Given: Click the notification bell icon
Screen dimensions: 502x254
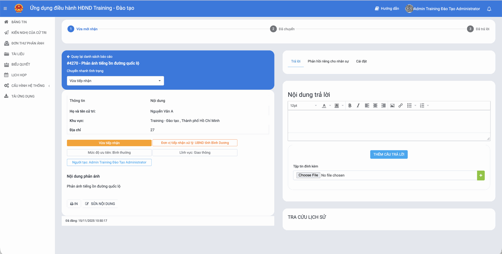Looking at the screenshot, I should click(x=489, y=9).
